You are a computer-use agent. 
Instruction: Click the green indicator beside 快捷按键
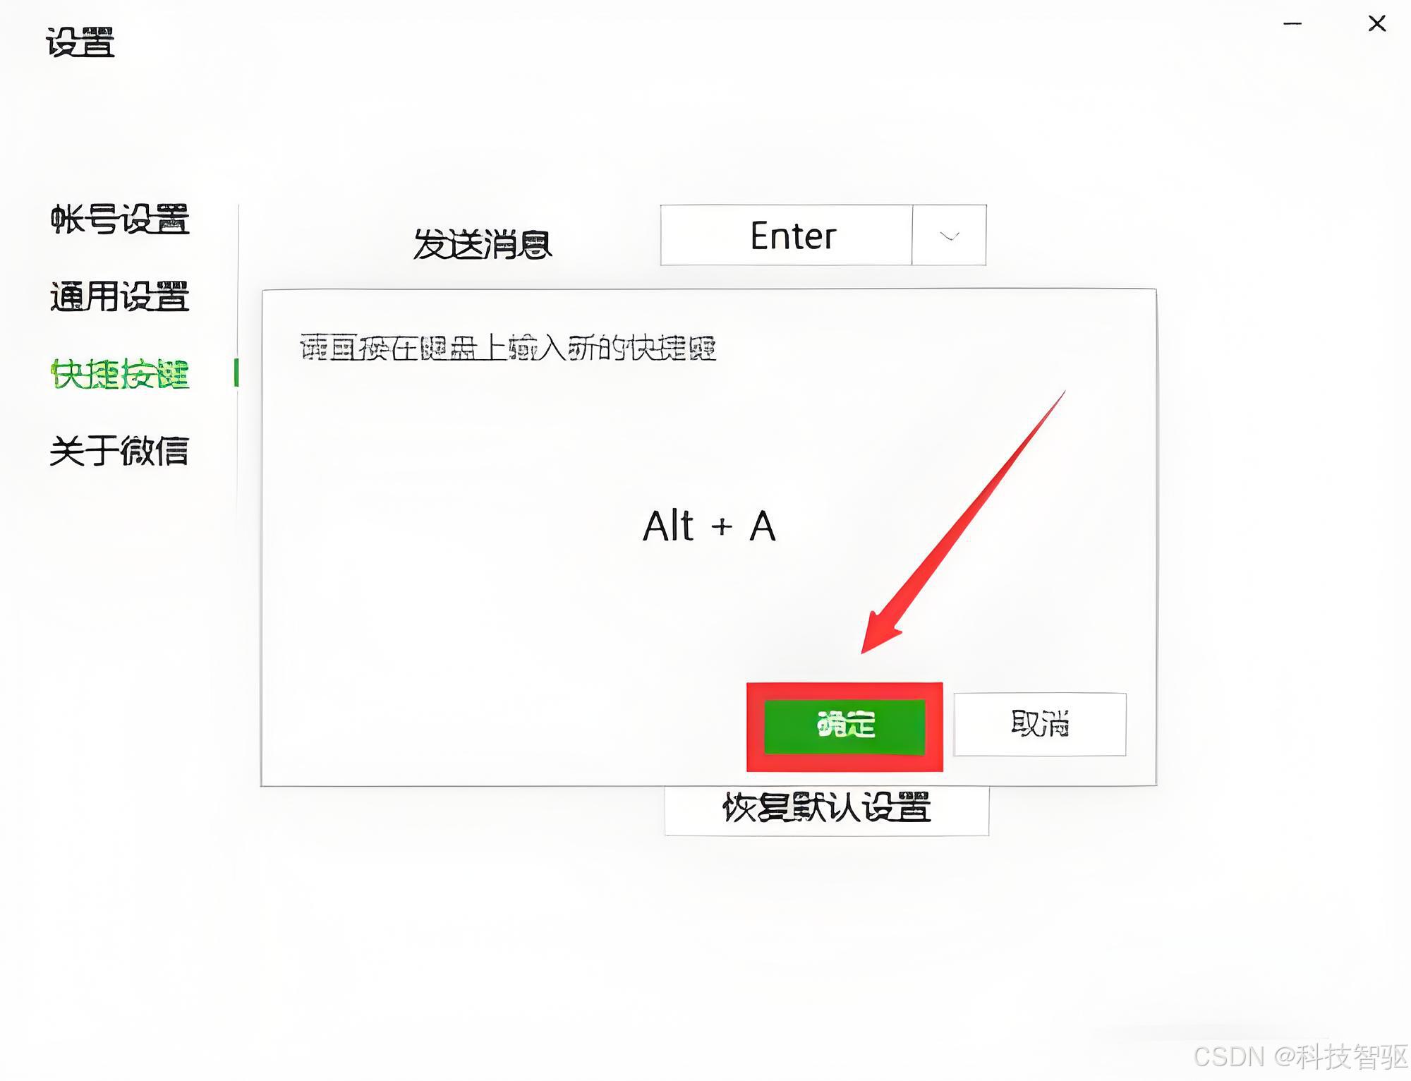click(x=236, y=373)
